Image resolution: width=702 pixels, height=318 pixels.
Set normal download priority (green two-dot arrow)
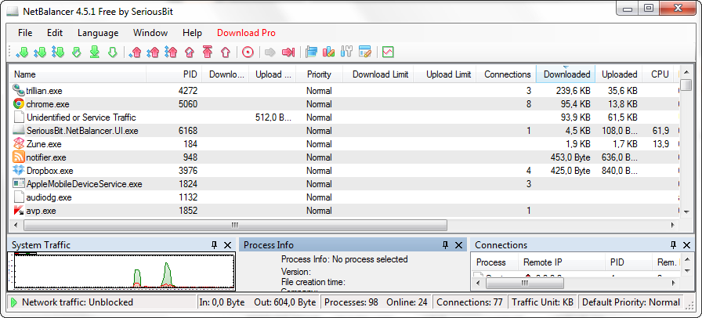click(40, 52)
